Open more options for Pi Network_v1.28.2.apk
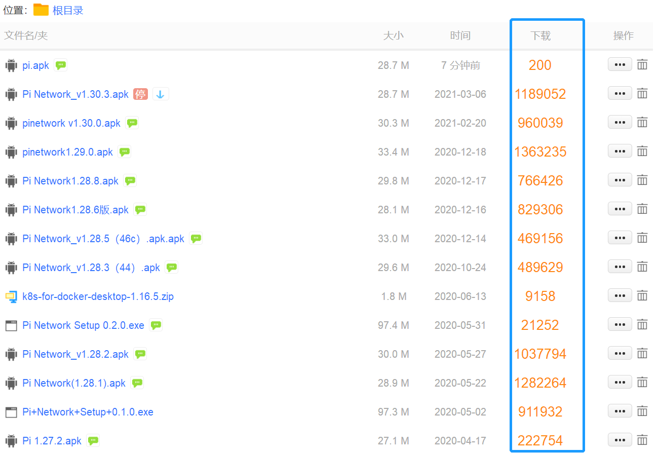This screenshot has height=453, width=658. point(620,353)
